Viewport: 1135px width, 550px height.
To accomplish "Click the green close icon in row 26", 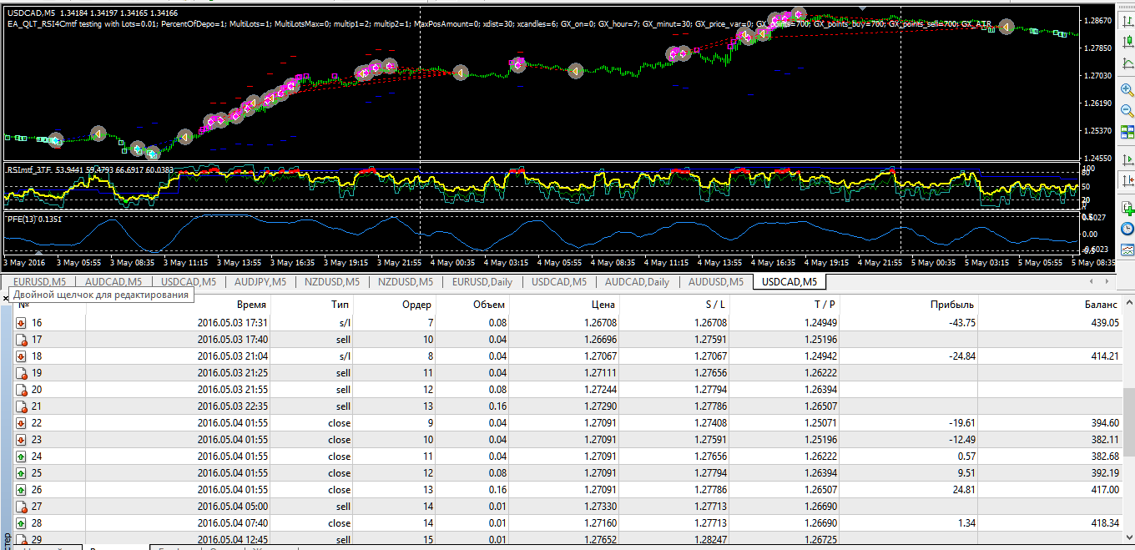I will (23, 490).
